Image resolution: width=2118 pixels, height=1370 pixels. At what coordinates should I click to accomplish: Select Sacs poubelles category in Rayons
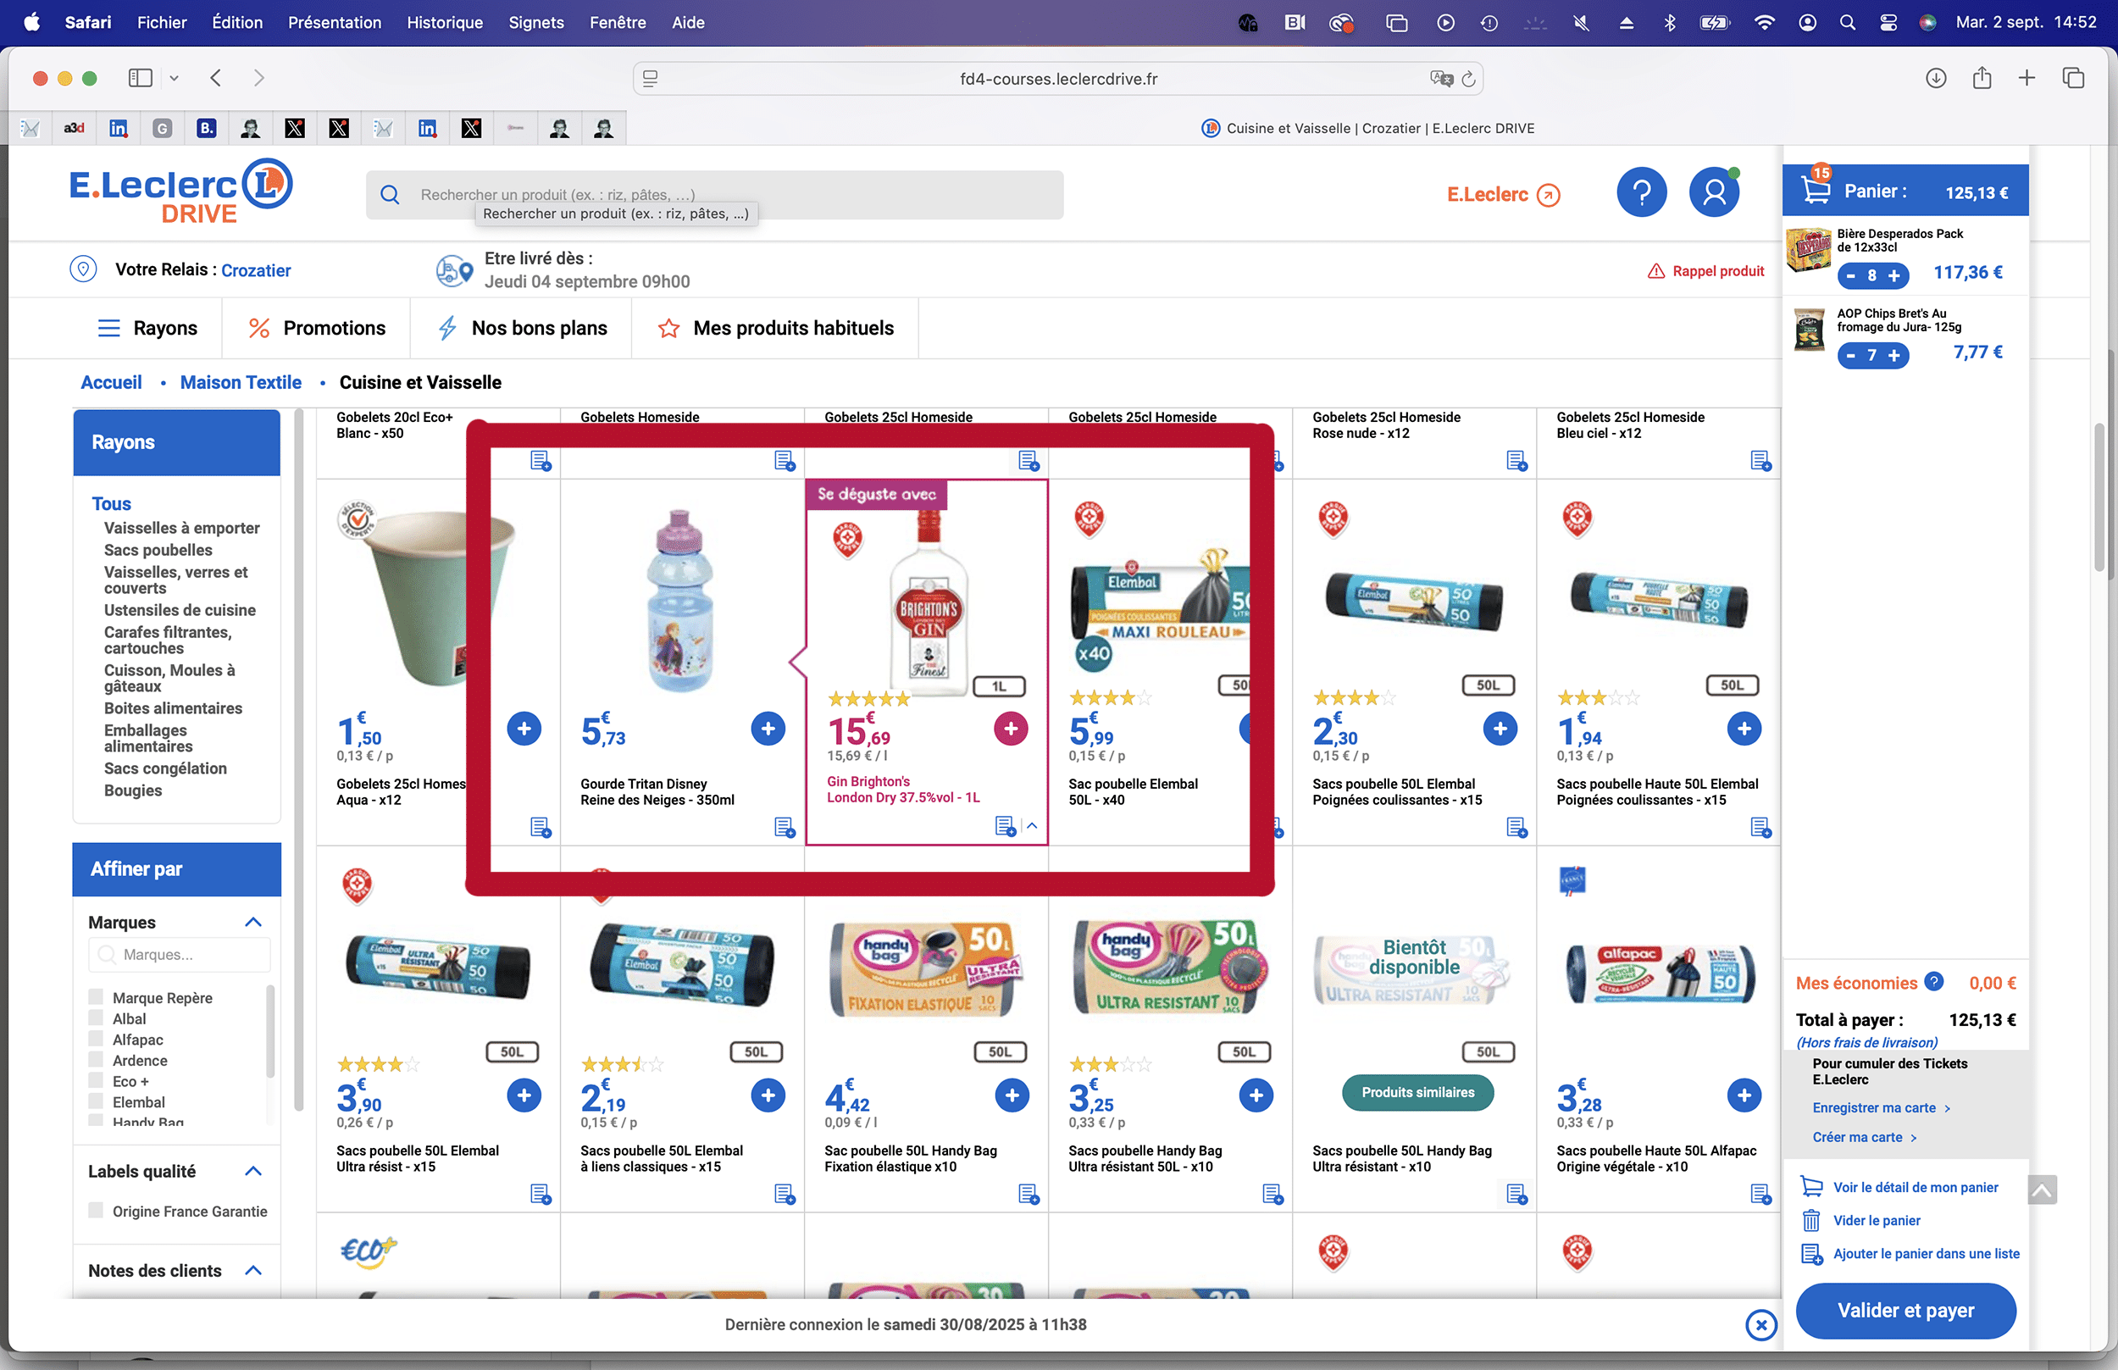pos(158,550)
